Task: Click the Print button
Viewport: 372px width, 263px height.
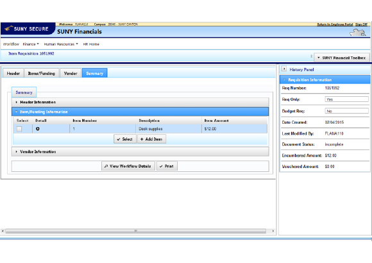Action: coord(167,166)
